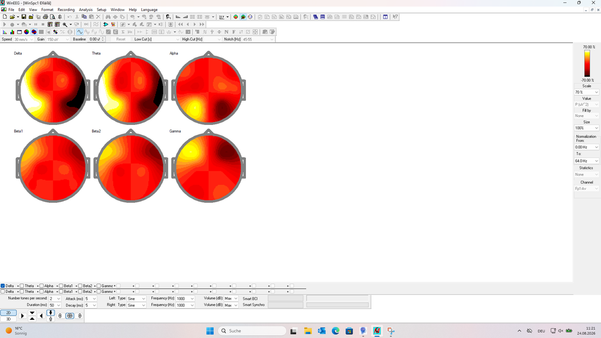Click the bold N toolbar icon
This screenshot has height=338, width=601.
pos(226,32)
